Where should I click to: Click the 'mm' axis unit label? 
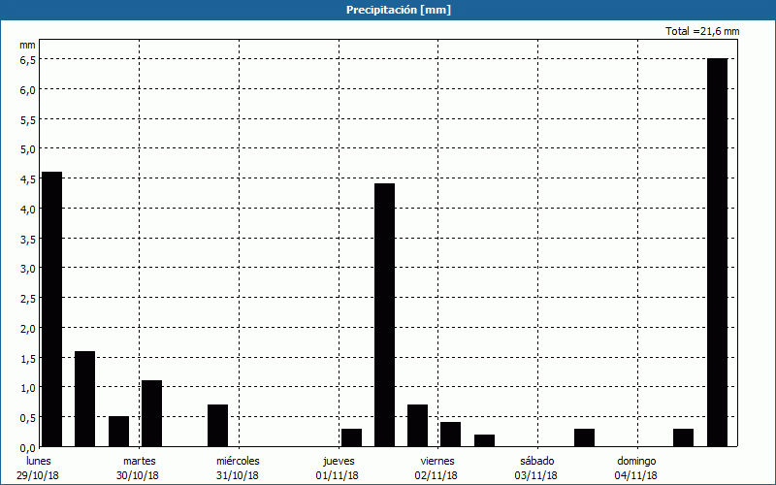[x=27, y=45]
